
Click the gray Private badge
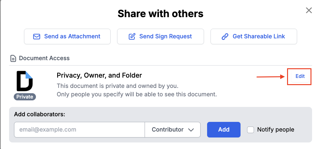pyautogui.click(x=25, y=97)
